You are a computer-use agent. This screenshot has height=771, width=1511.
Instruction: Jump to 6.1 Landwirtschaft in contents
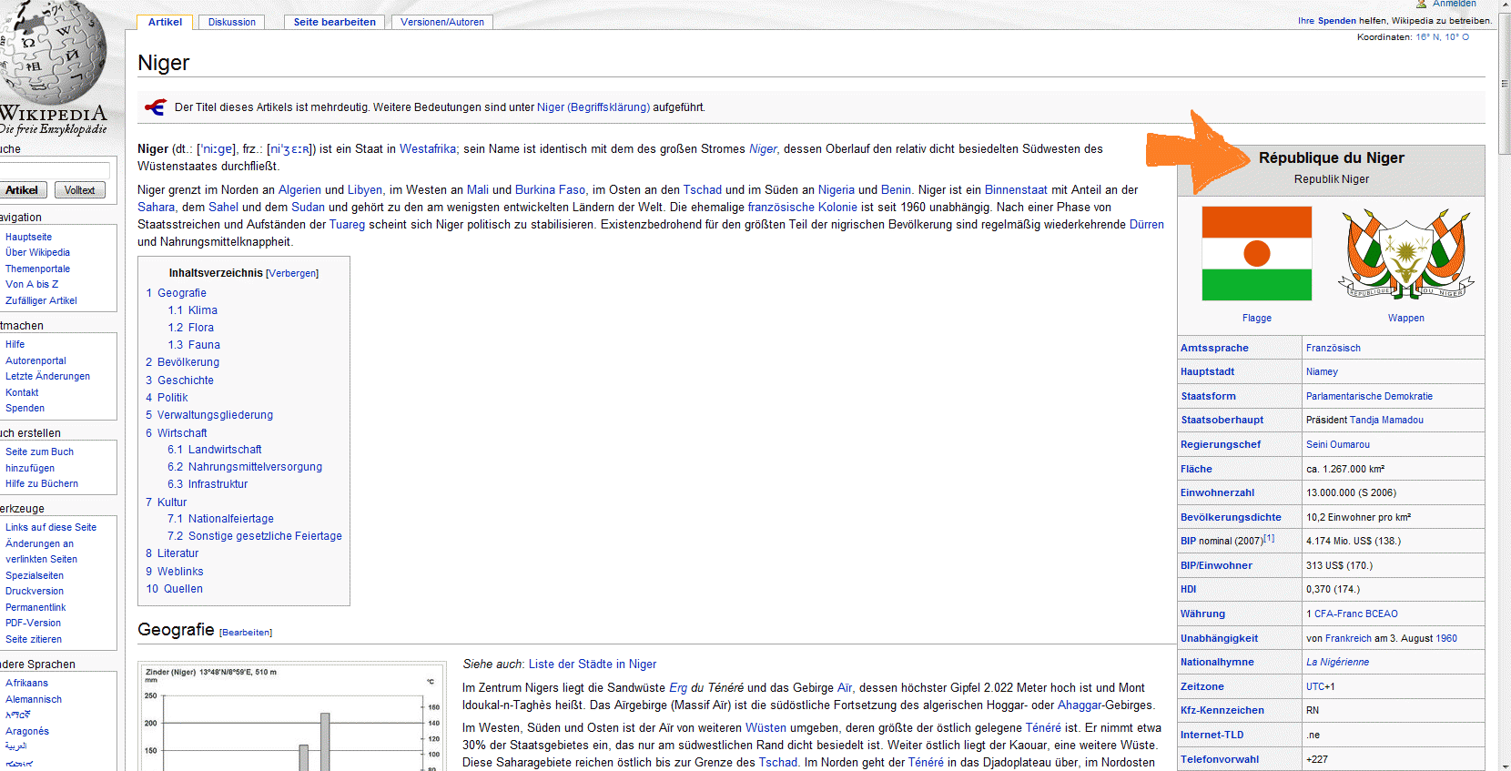(x=214, y=450)
